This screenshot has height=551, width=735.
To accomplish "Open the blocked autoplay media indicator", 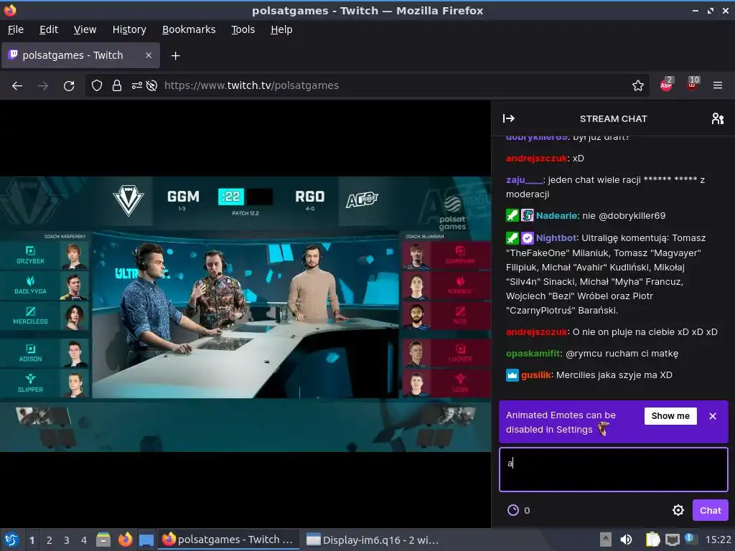I will point(151,86).
